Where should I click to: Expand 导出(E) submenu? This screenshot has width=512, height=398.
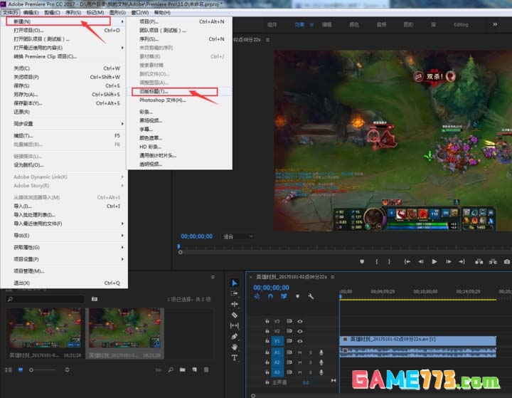click(x=64, y=236)
